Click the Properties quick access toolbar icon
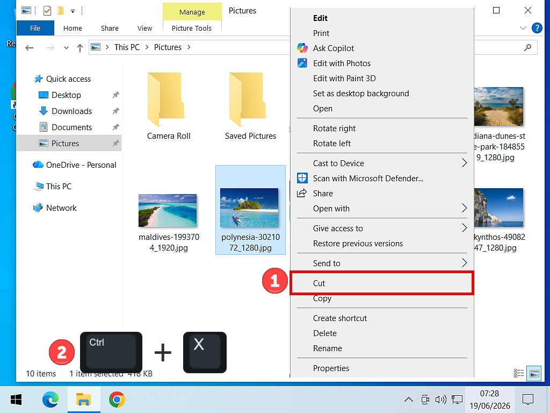 (x=47, y=11)
